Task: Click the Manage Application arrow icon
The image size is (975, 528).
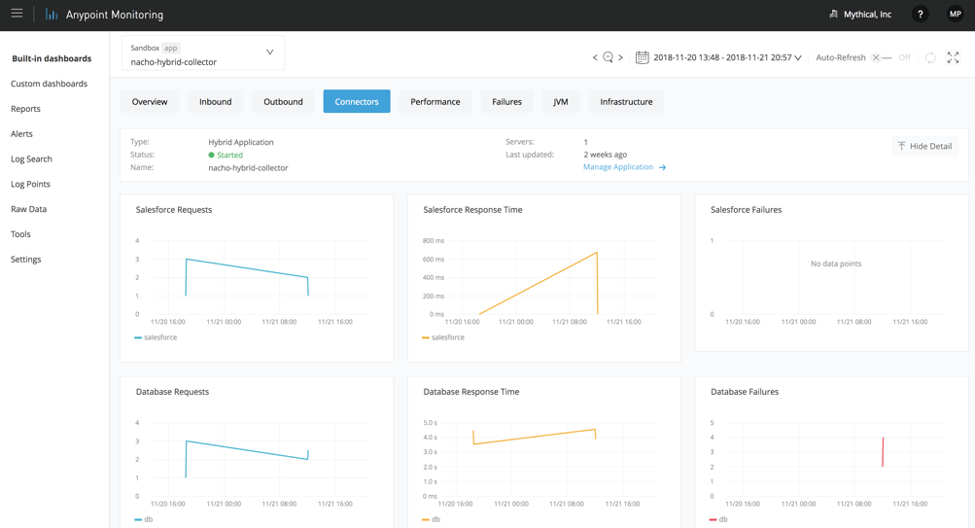Action: 662,167
